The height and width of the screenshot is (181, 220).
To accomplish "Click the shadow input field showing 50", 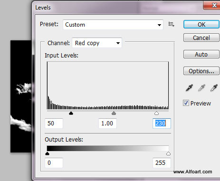I will click(x=54, y=124).
